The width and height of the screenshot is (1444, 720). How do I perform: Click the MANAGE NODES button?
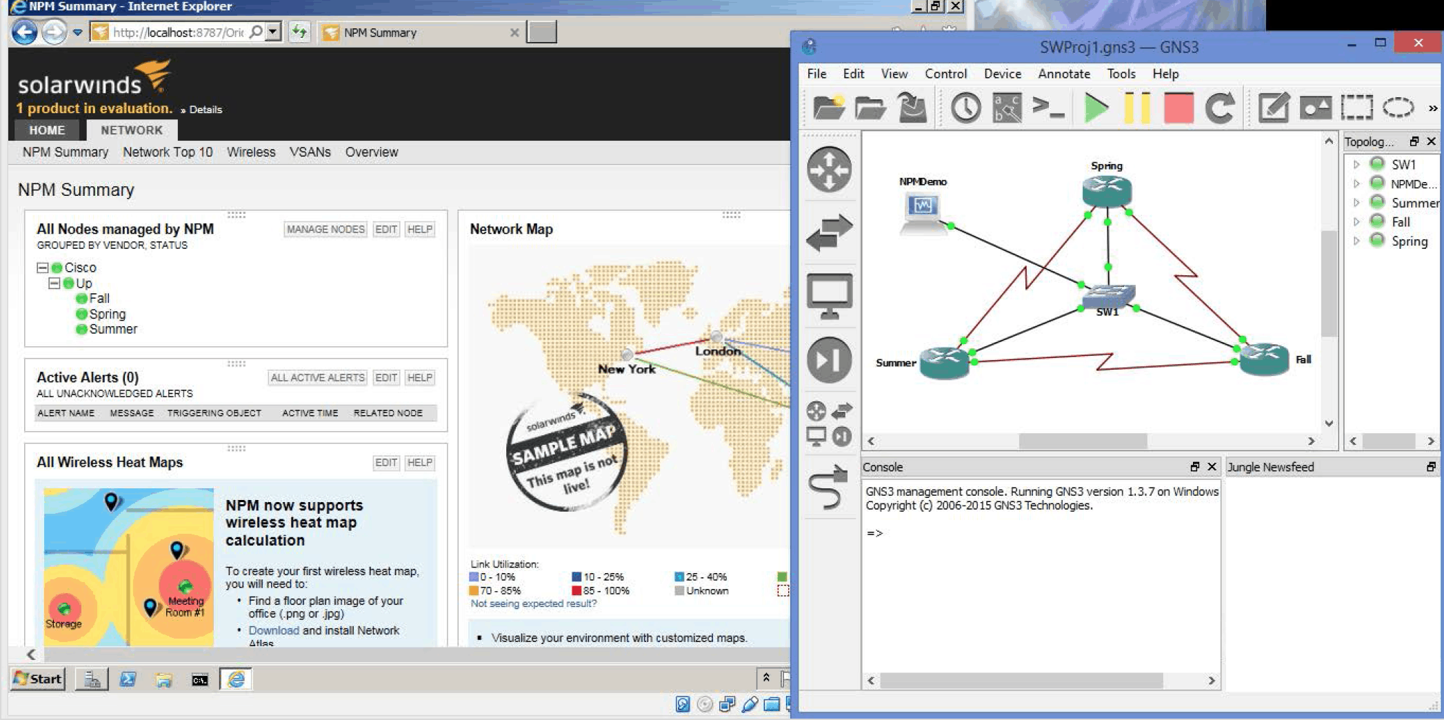324,229
